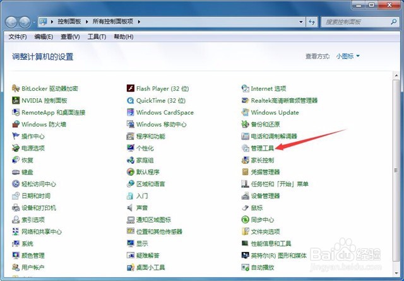Open the 工具(T) menu

pyautogui.click(x=97, y=37)
